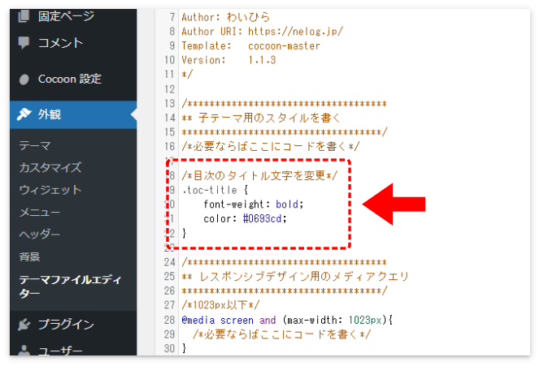Image resolution: width=540 pixels, height=366 pixels.
Task: Click the color value #0693cd
Action: 262,218
